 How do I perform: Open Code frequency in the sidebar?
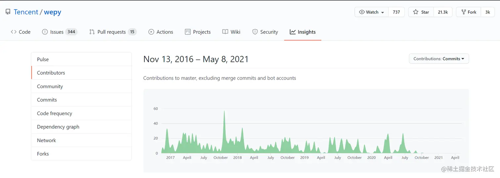click(81, 113)
